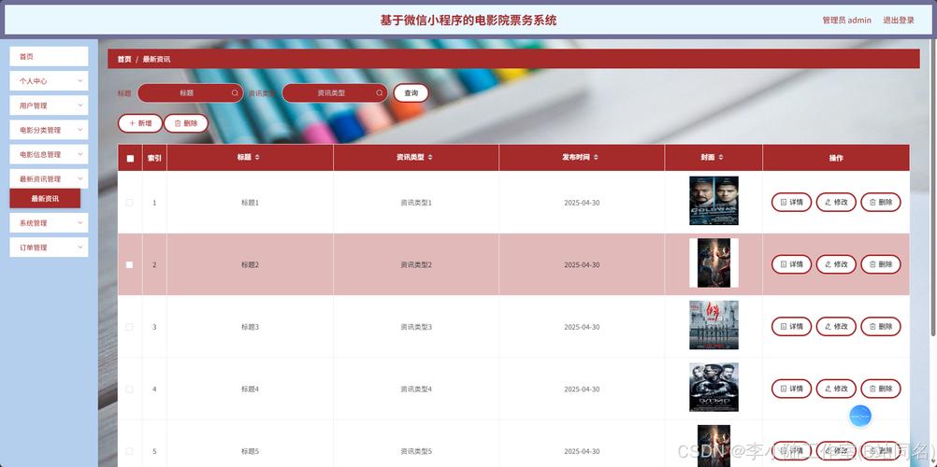The image size is (937, 467).
Task: Open 详情 for row 标题3
Action: click(791, 327)
